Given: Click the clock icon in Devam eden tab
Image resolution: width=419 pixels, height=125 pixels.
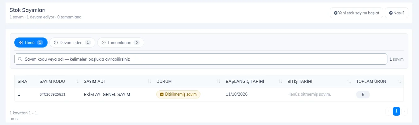Looking at the screenshot, I should click(x=56, y=42).
